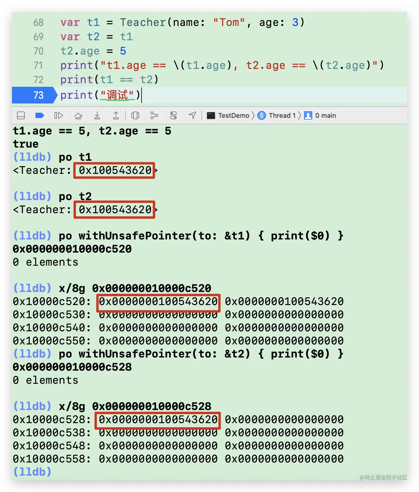Click withUnsafePointer(to: &t2) command
The image size is (419, 492).
[x=201, y=354]
